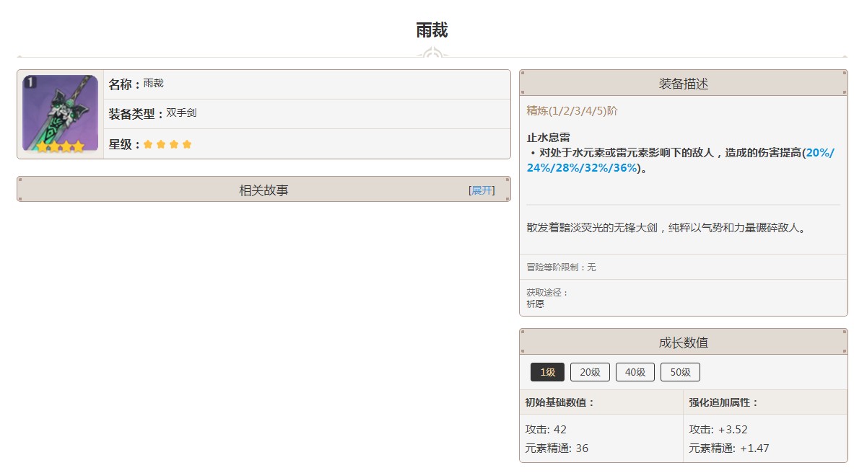Select the 20级 level option

pyautogui.click(x=589, y=372)
